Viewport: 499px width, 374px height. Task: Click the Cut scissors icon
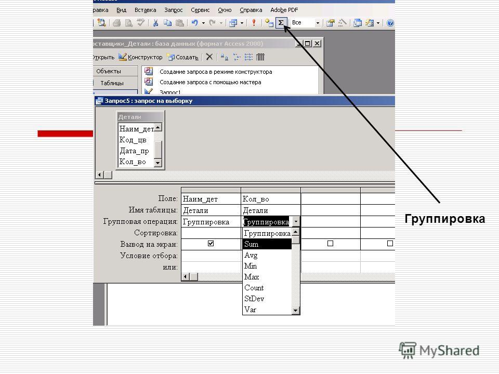click(x=155, y=22)
